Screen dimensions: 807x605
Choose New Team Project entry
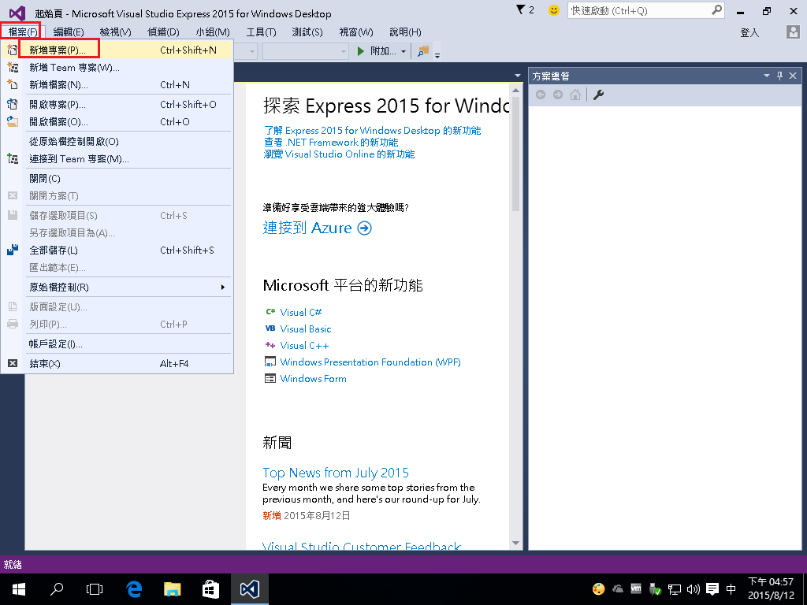point(117,68)
